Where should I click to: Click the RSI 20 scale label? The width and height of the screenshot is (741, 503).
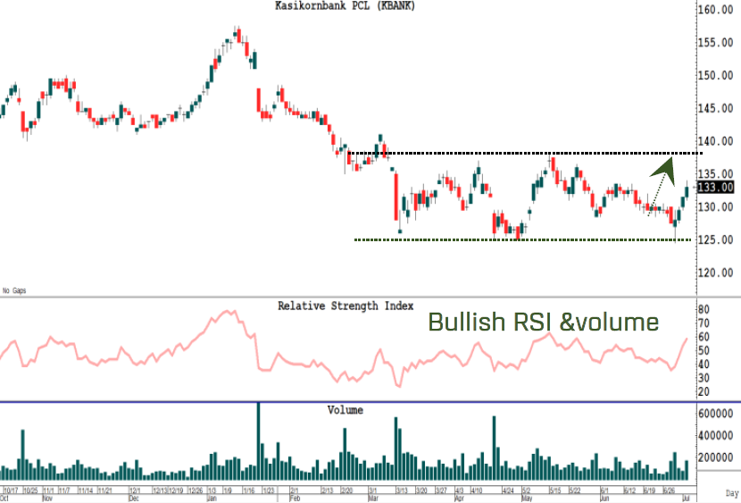click(x=704, y=391)
